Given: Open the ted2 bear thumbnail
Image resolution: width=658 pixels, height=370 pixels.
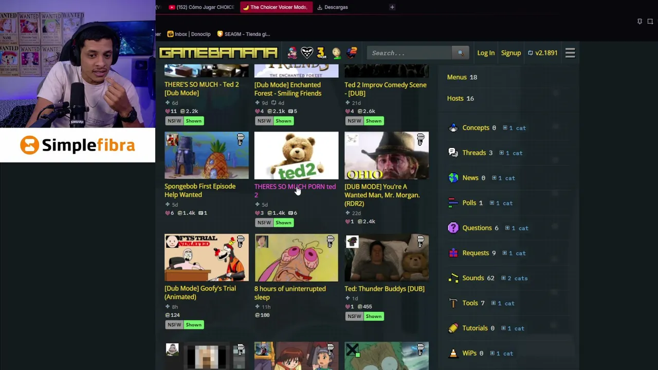Looking at the screenshot, I should [x=297, y=156].
